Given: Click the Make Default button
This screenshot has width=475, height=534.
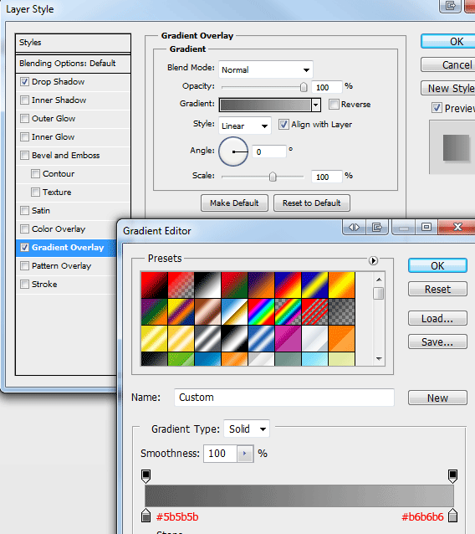Looking at the screenshot, I should tap(234, 203).
